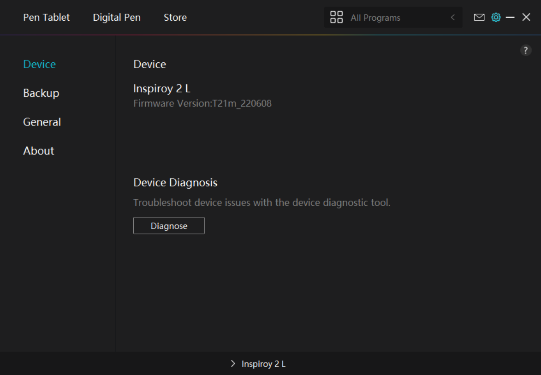Click the Firmware Version text
541x375 pixels.
202,103
